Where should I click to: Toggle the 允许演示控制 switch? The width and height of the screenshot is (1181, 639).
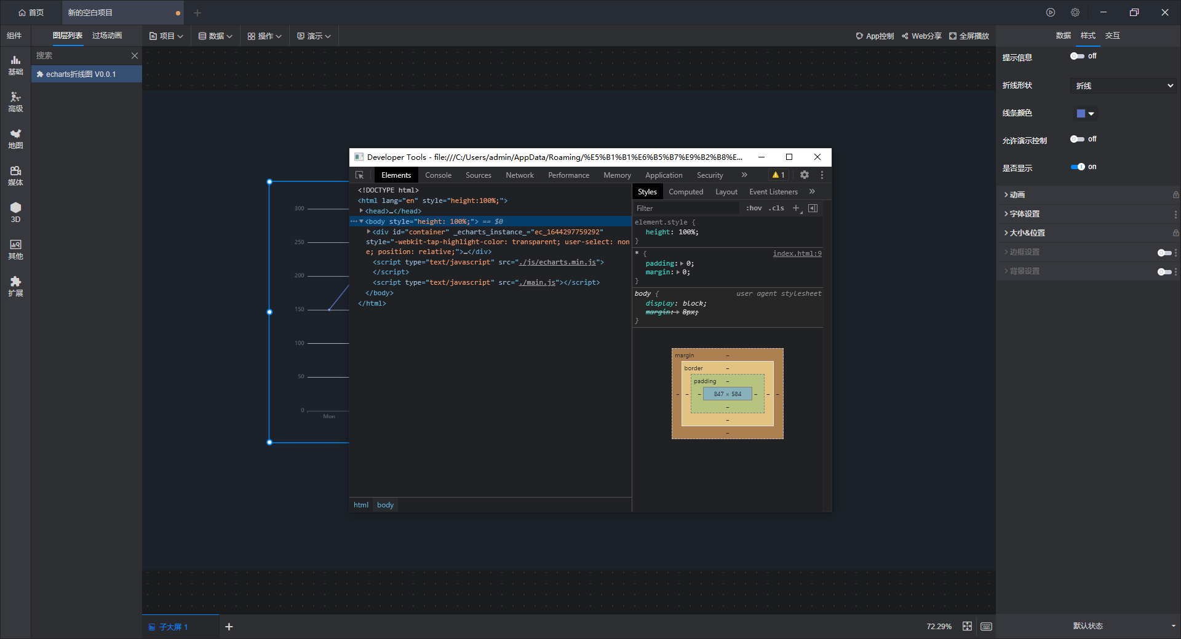(1077, 139)
